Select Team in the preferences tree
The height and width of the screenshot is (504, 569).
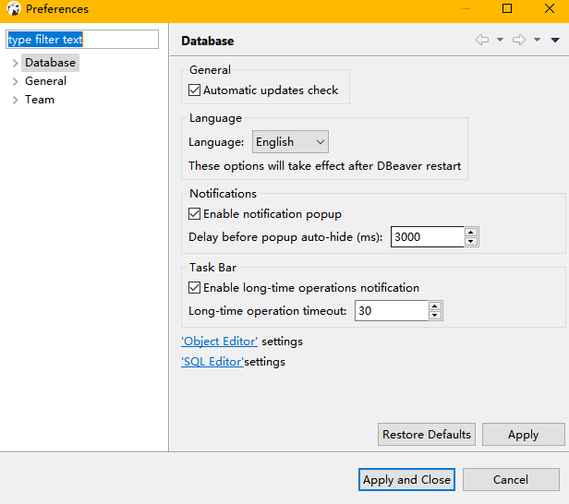[x=40, y=100]
